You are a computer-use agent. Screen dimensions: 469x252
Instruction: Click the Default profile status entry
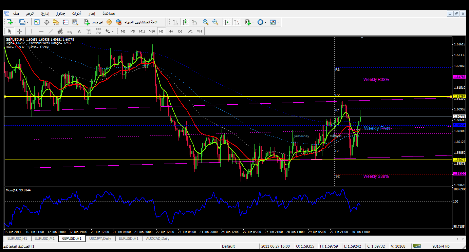click(x=228, y=246)
